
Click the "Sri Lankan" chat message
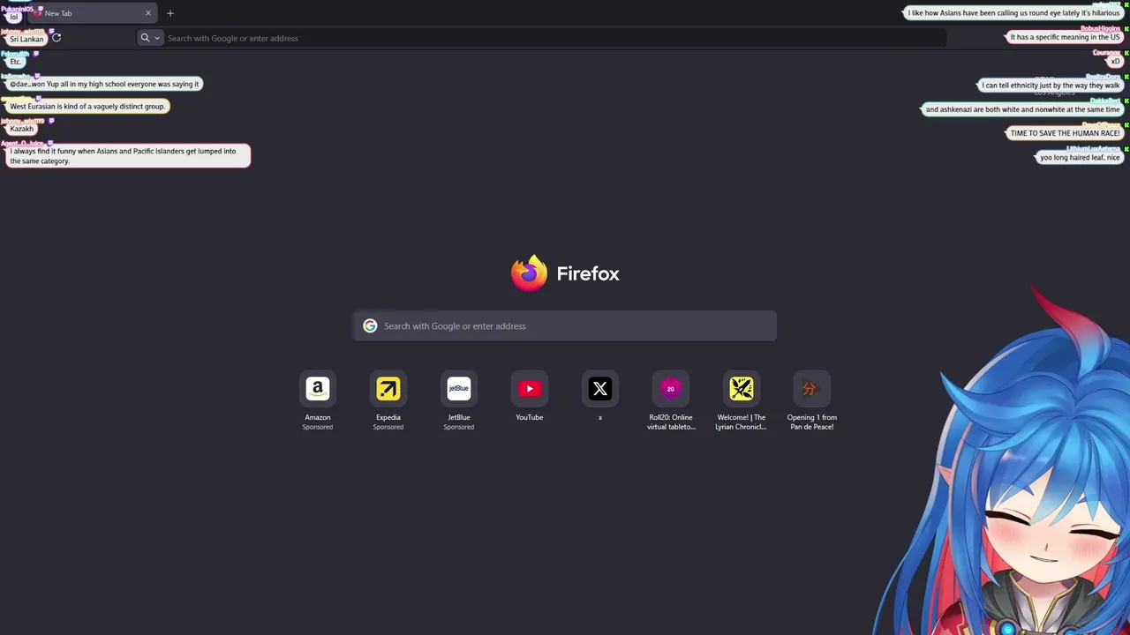26,39
